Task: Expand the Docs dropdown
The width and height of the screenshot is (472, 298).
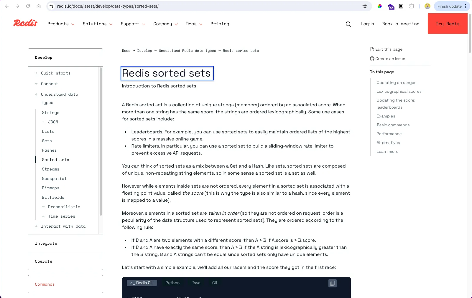Action: [194, 24]
